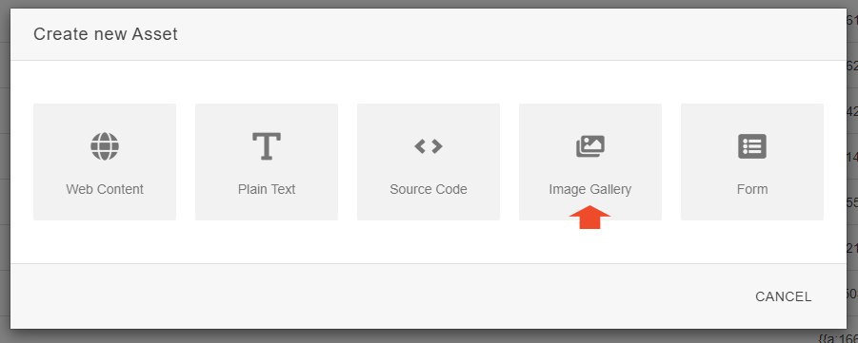Choose the angle brackets Source Code icon

click(x=429, y=146)
